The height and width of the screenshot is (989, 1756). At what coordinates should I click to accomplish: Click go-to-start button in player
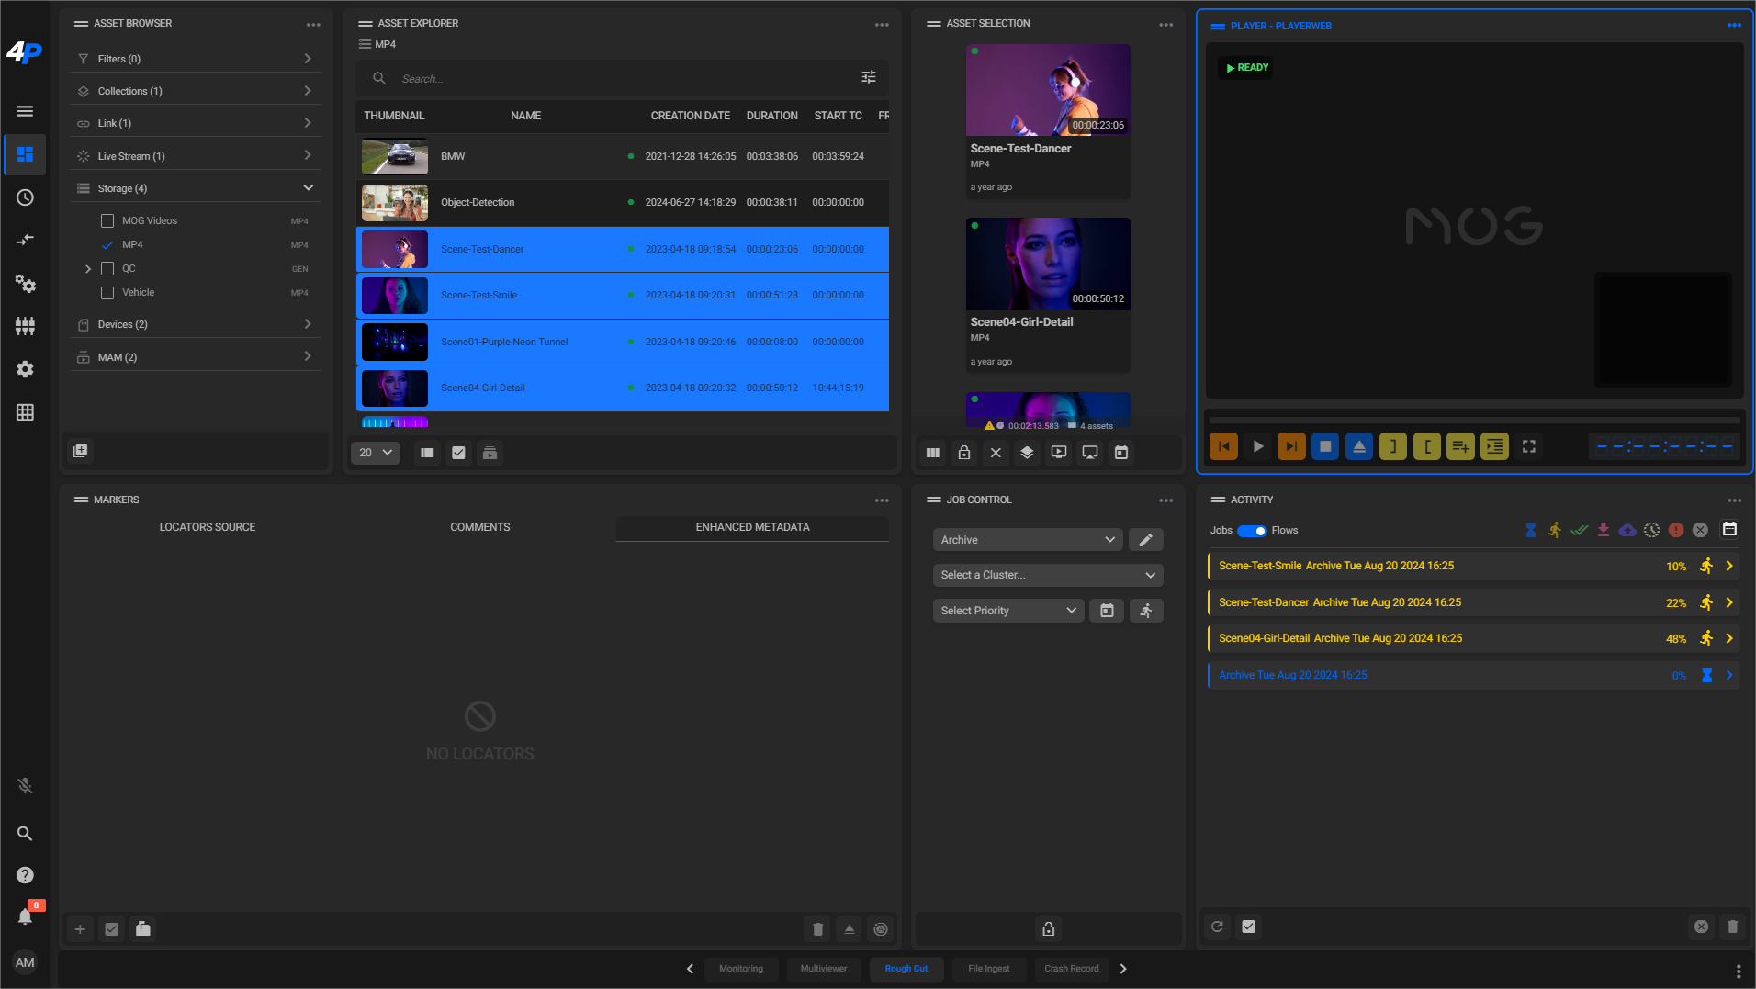point(1224,446)
